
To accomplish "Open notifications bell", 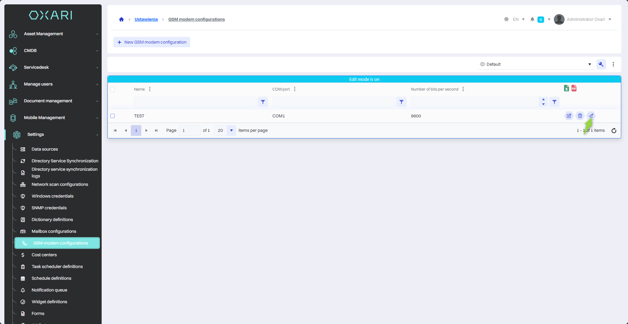I will click(x=532, y=19).
